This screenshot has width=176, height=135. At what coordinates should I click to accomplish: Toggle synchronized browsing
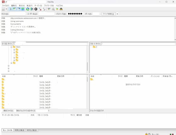point(57,9)
